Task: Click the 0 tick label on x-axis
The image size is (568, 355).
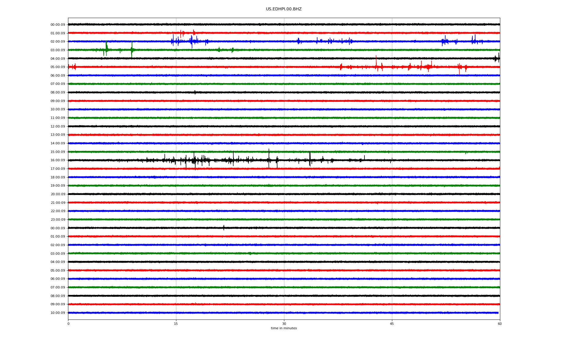Action: coord(68,324)
